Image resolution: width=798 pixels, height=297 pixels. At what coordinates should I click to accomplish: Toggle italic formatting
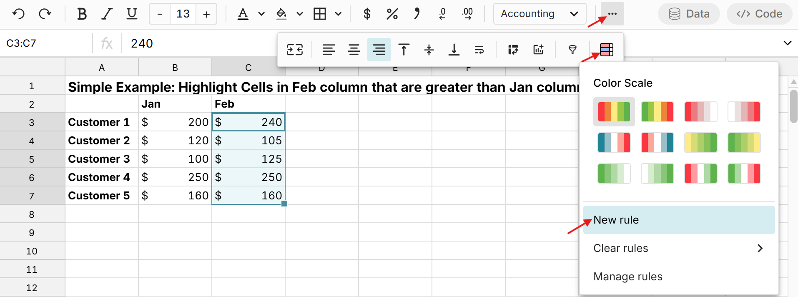coord(107,14)
